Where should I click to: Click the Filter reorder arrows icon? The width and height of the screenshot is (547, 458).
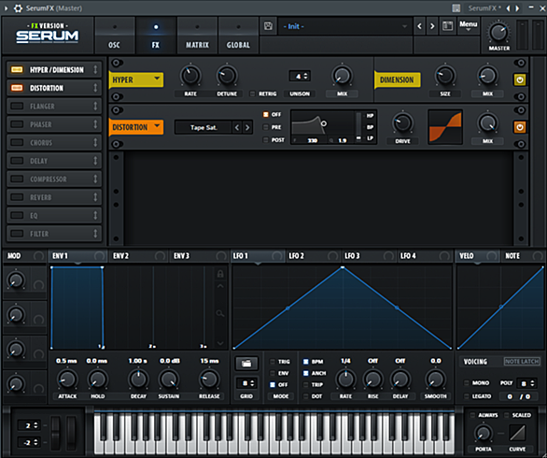click(95, 234)
